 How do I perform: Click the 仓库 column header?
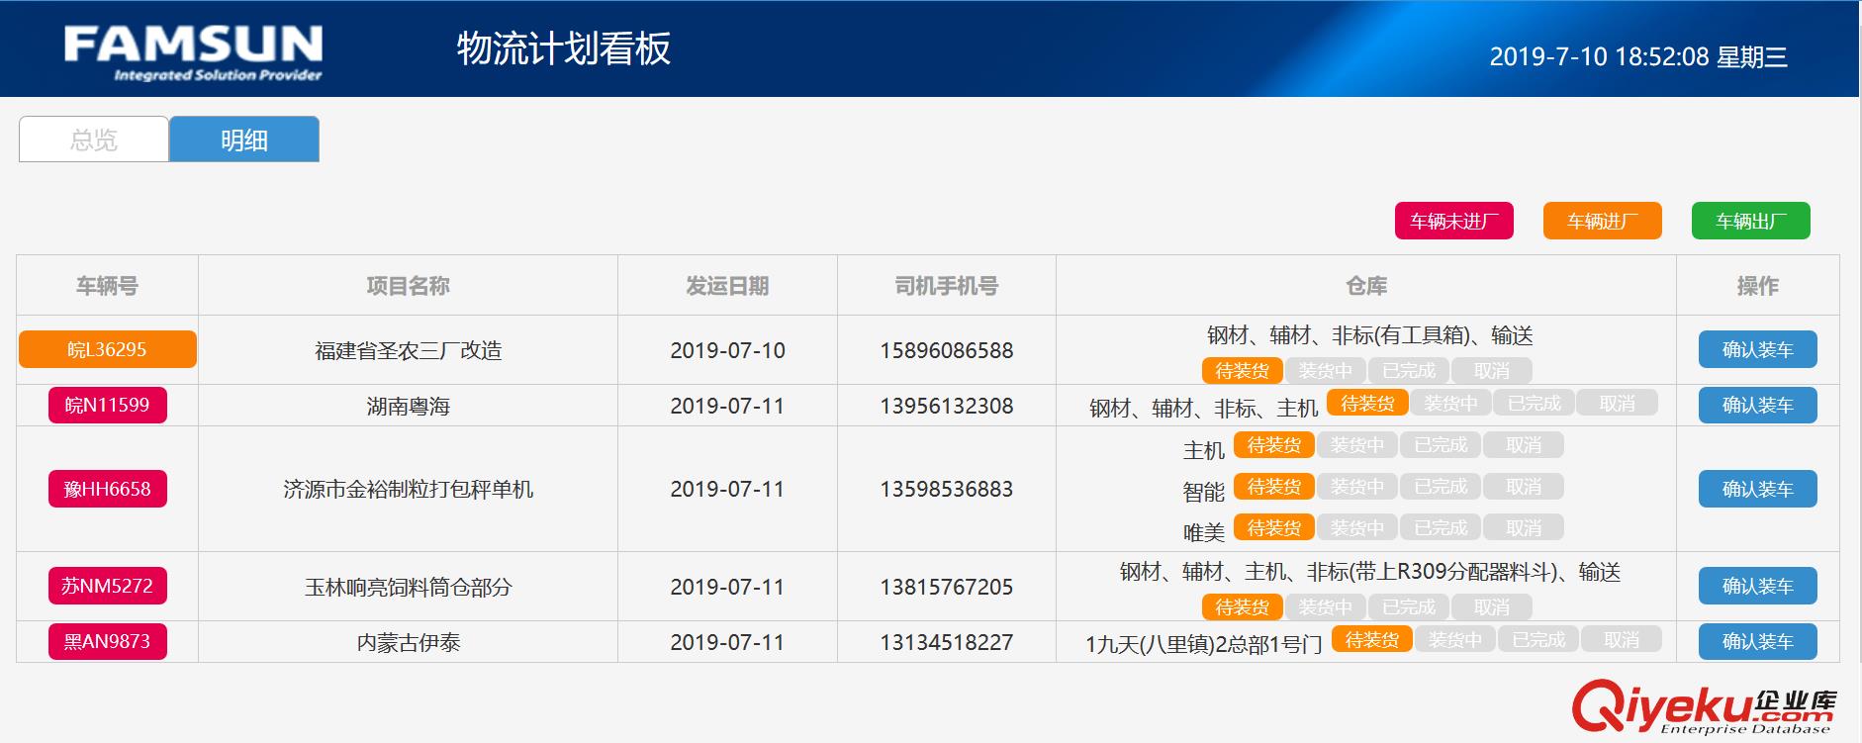1366,286
